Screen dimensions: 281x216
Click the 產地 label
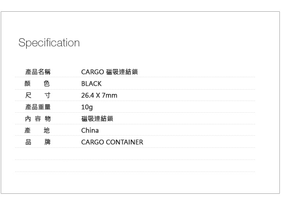pyautogui.click(x=38, y=130)
